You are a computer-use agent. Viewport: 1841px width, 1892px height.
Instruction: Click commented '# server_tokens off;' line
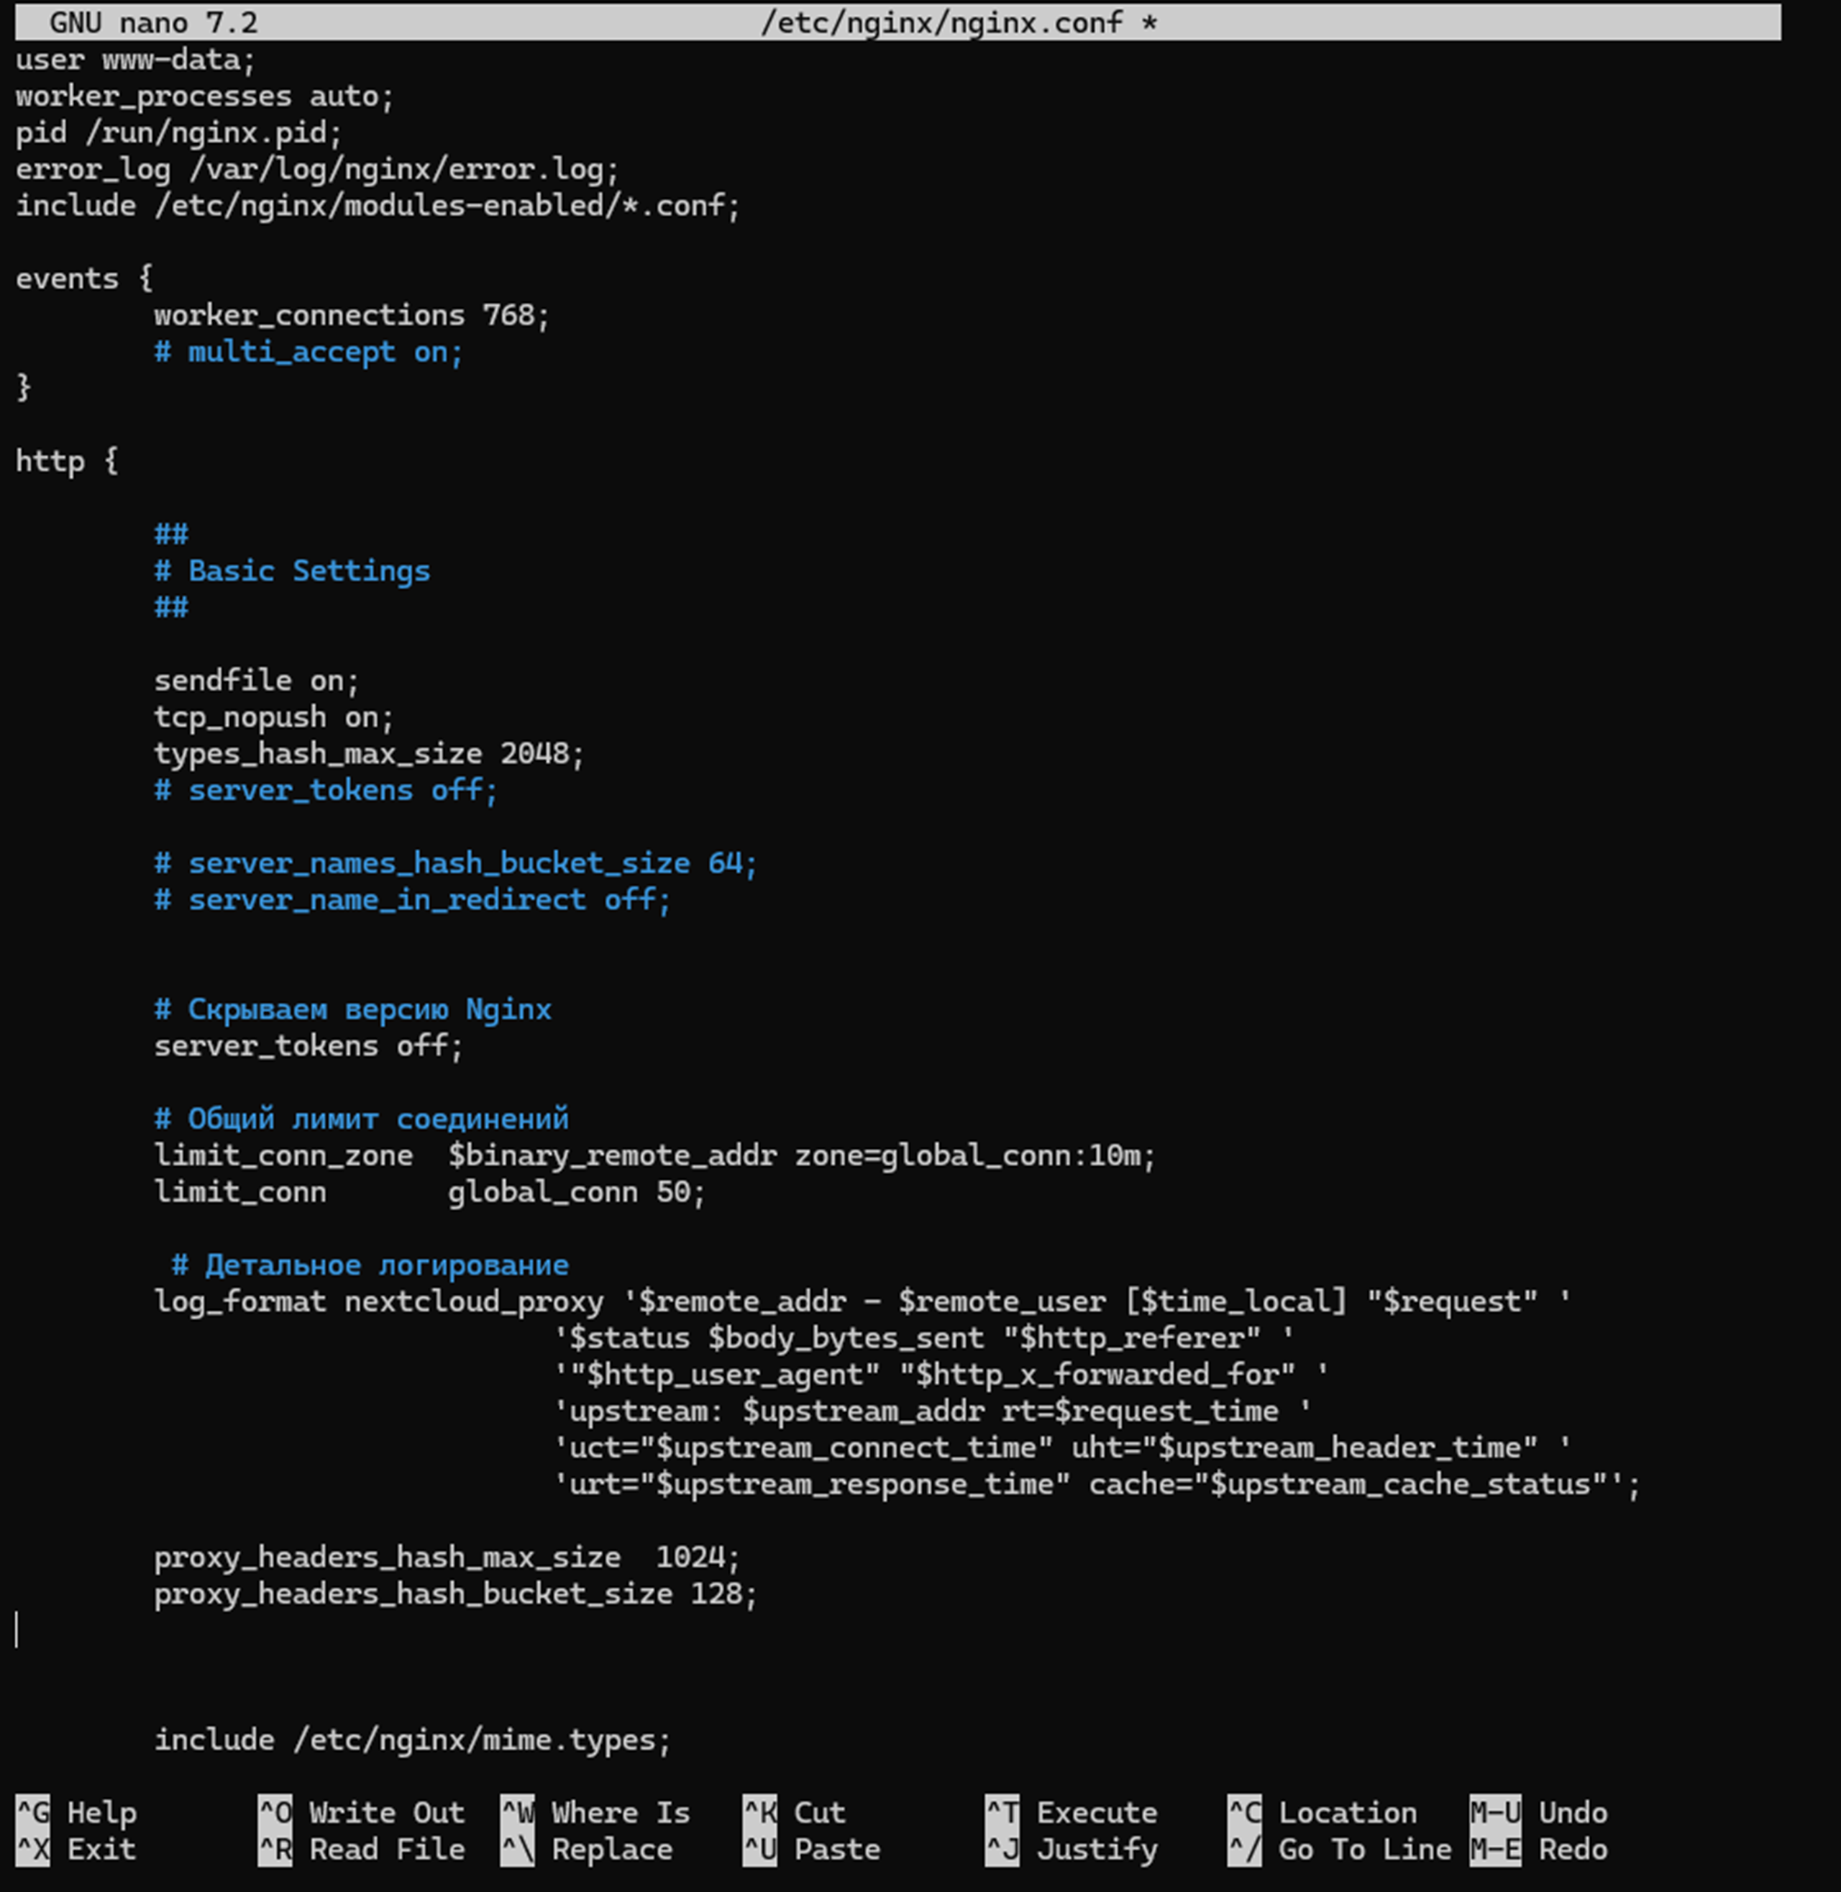[326, 791]
